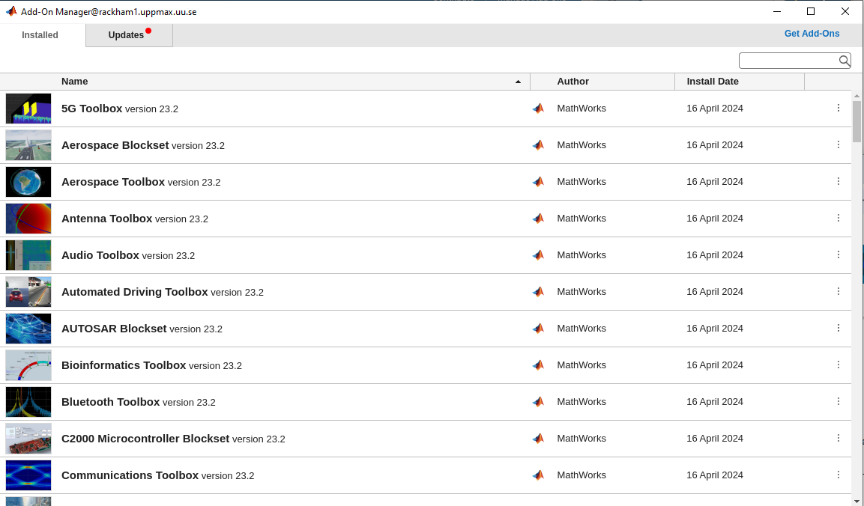Click the search magnifier icon
This screenshot has height=506, width=864.
(844, 61)
